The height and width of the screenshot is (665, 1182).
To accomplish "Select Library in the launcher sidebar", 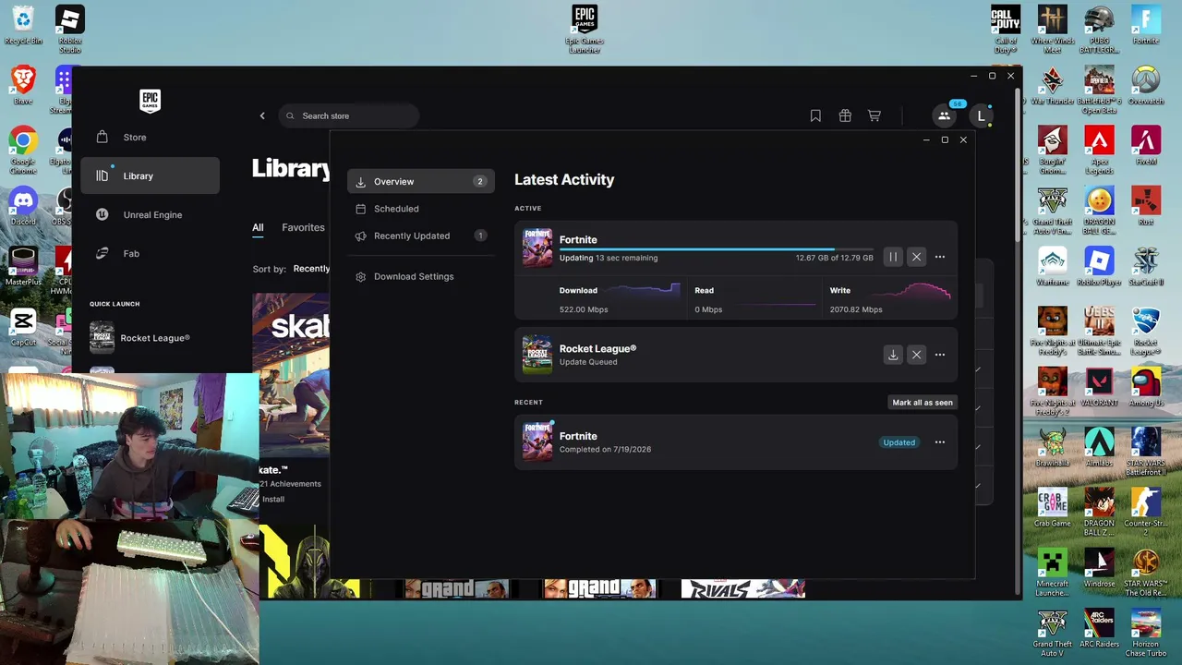I will [x=151, y=175].
